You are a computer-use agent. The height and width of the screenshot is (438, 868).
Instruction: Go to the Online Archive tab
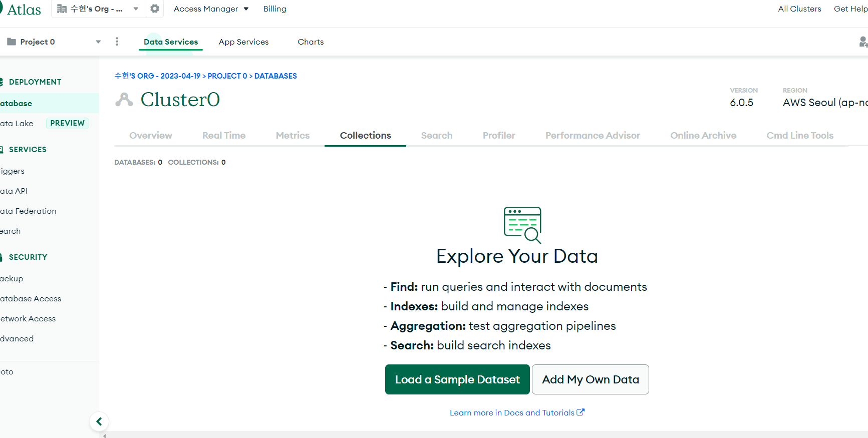pyautogui.click(x=703, y=135)
